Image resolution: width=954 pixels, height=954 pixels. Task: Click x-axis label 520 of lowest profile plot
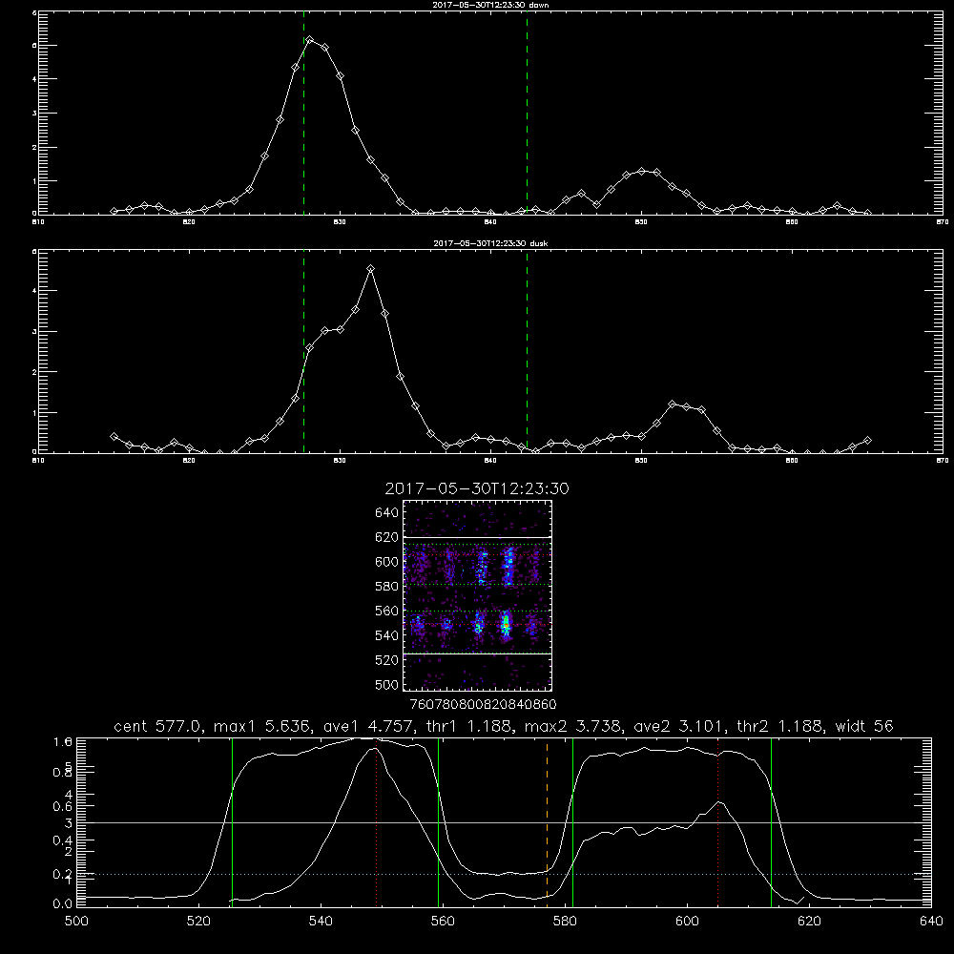pos(198,922)
